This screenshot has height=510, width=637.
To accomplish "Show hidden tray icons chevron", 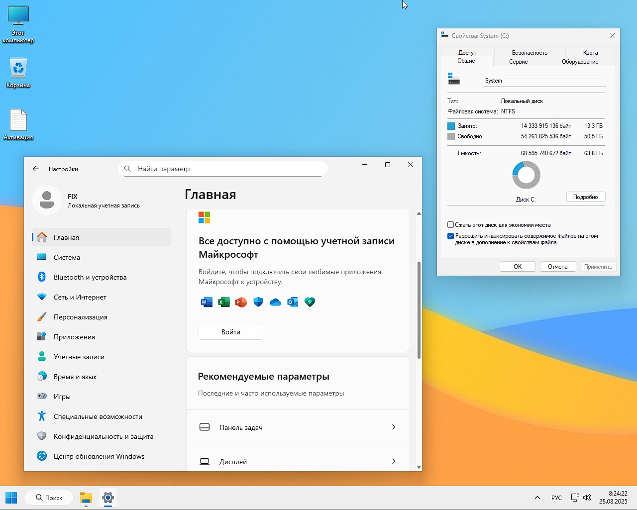I will [x=537, y=498].
